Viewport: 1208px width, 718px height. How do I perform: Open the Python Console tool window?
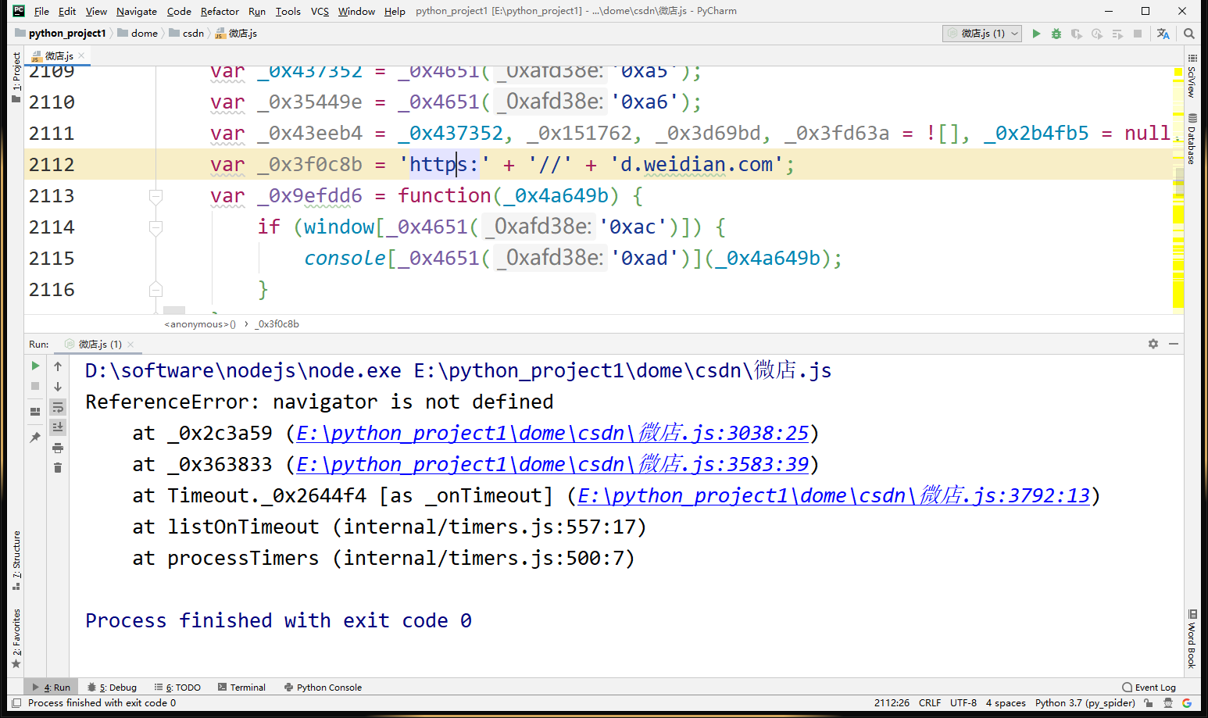(323, 688)
